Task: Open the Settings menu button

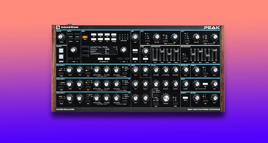Action: [x=114, y=39]
